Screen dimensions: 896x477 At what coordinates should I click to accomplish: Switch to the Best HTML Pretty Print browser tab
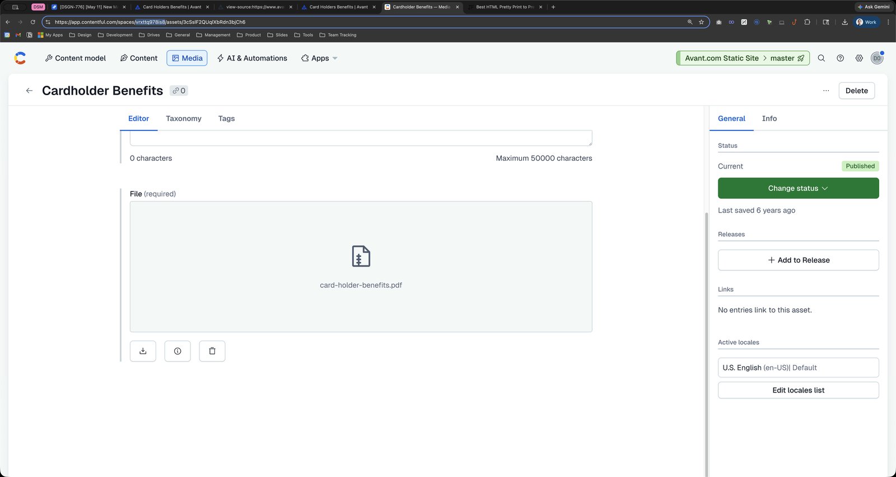click(505, 7)
